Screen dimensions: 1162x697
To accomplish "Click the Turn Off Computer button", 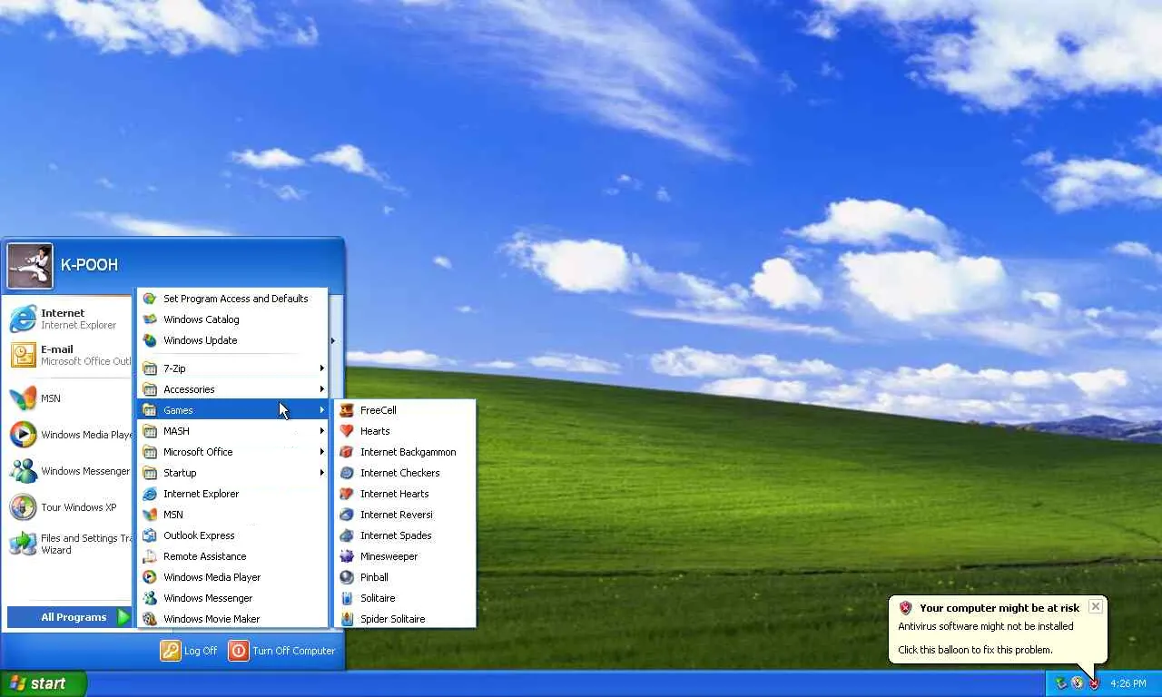I will coord(281,651).
